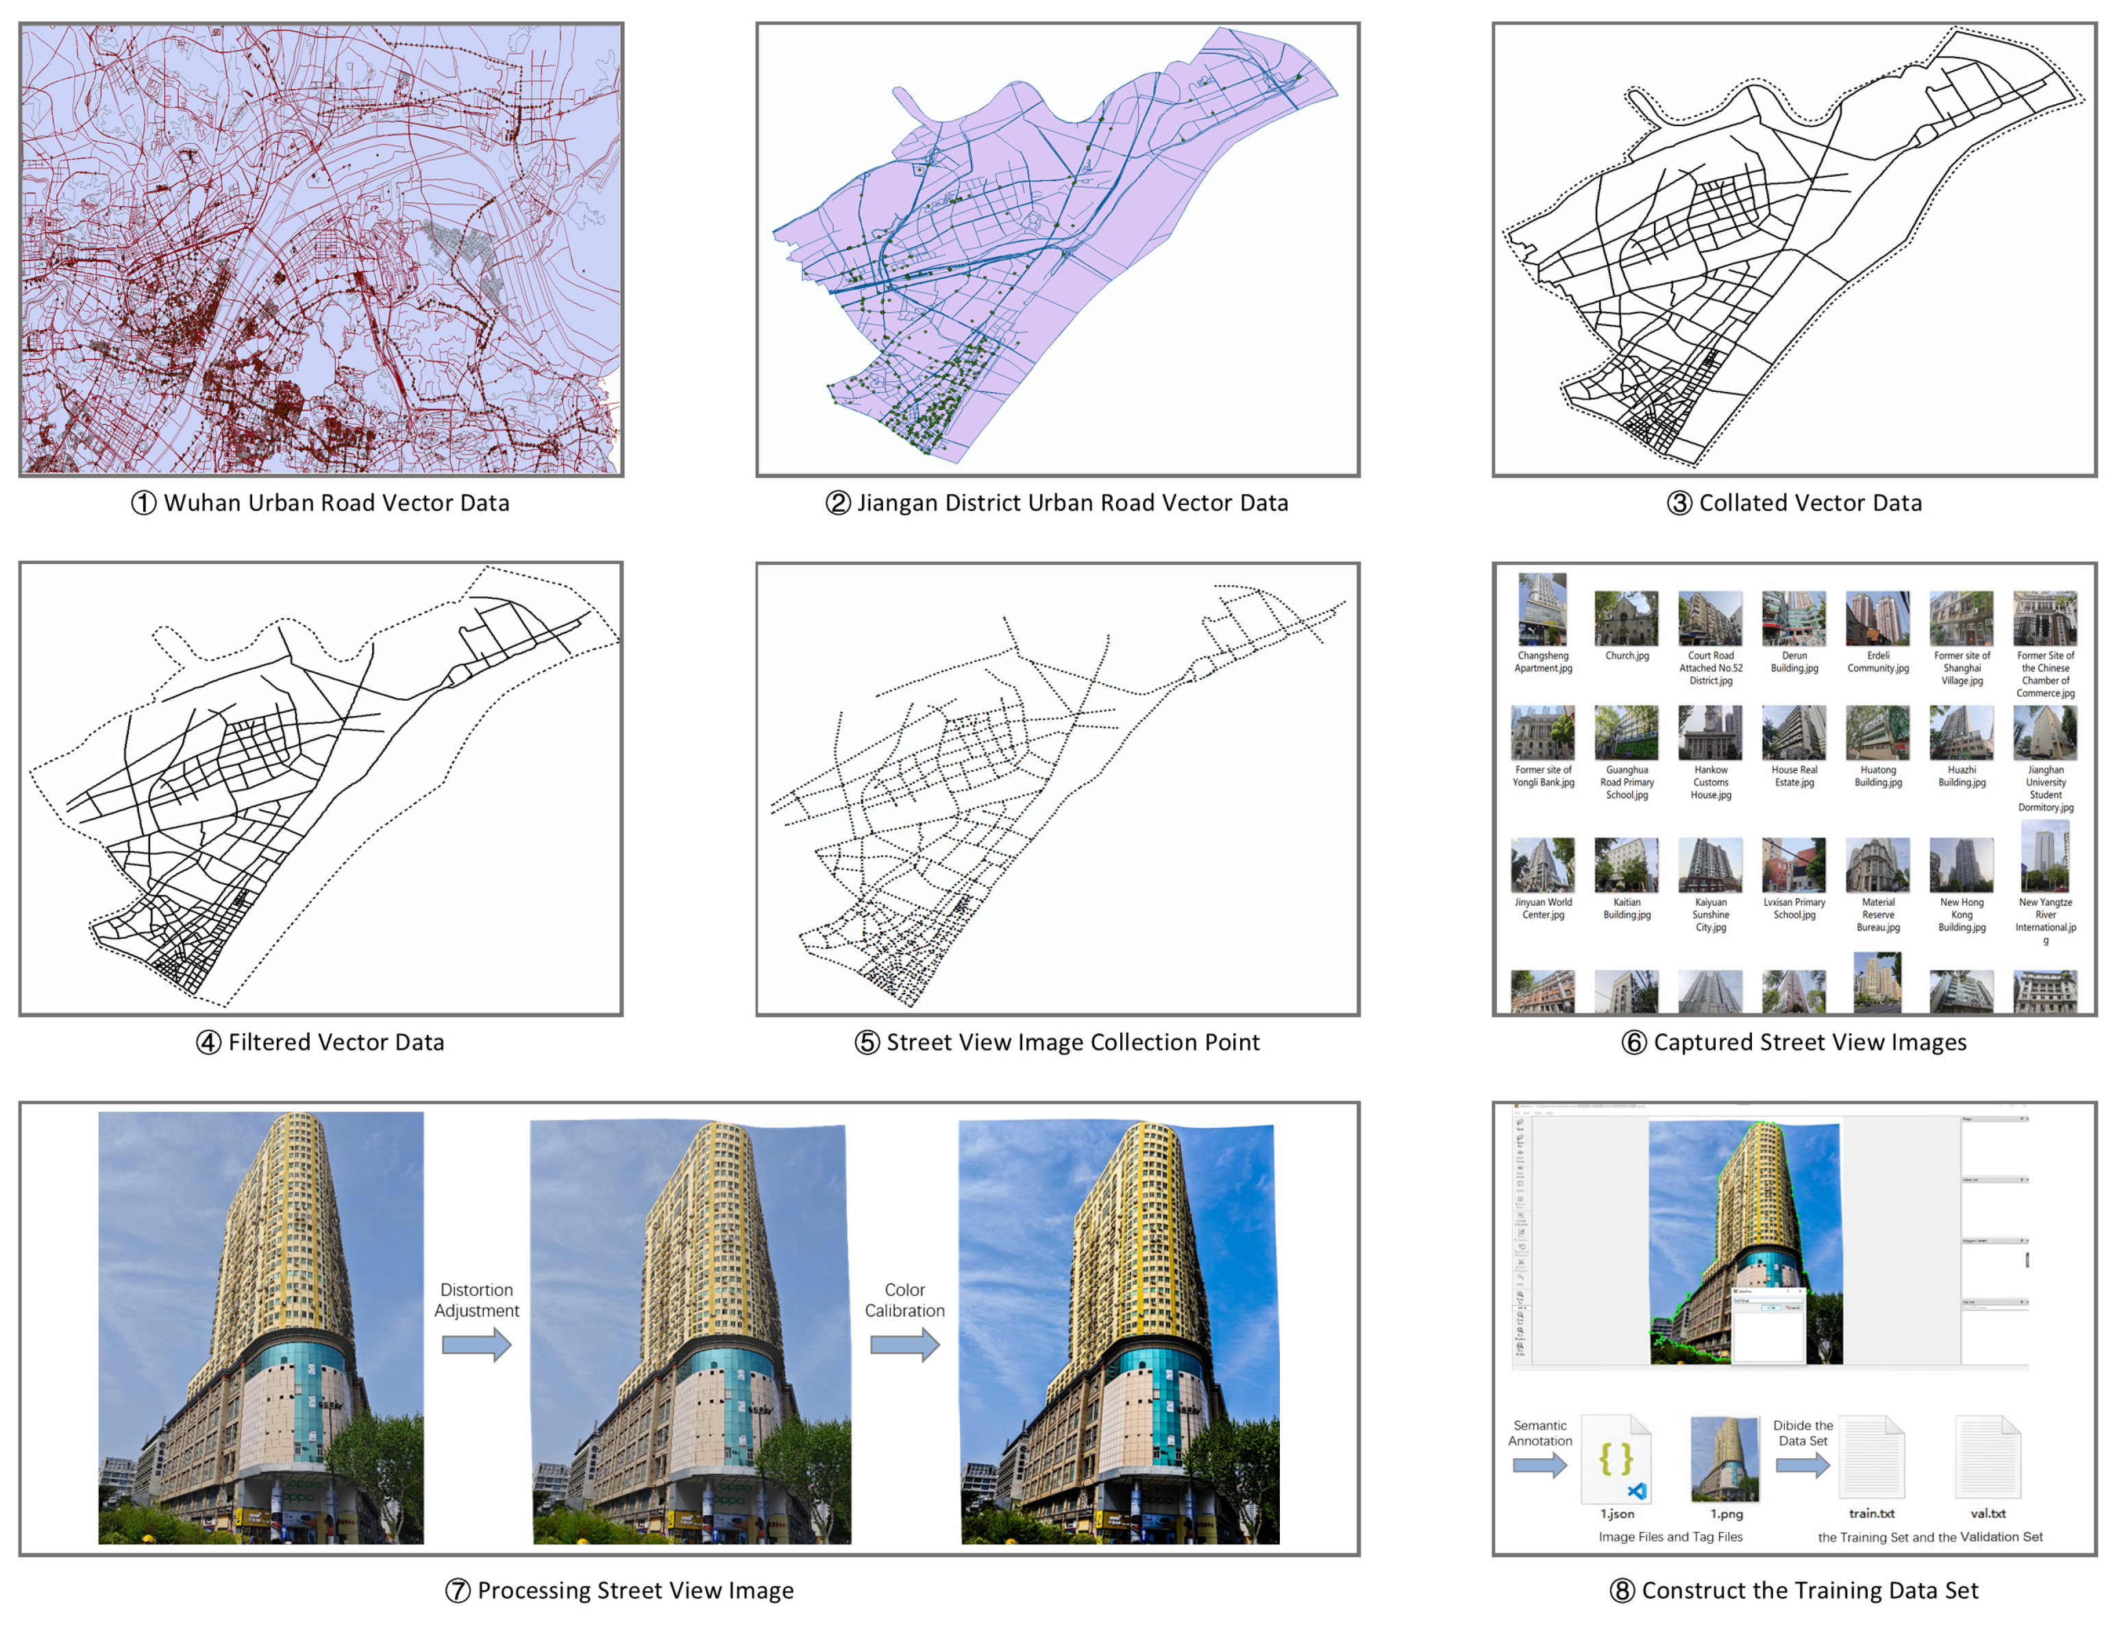
Task: Click the Create Polygons tool in labelme
Action: point(1521,1220)
